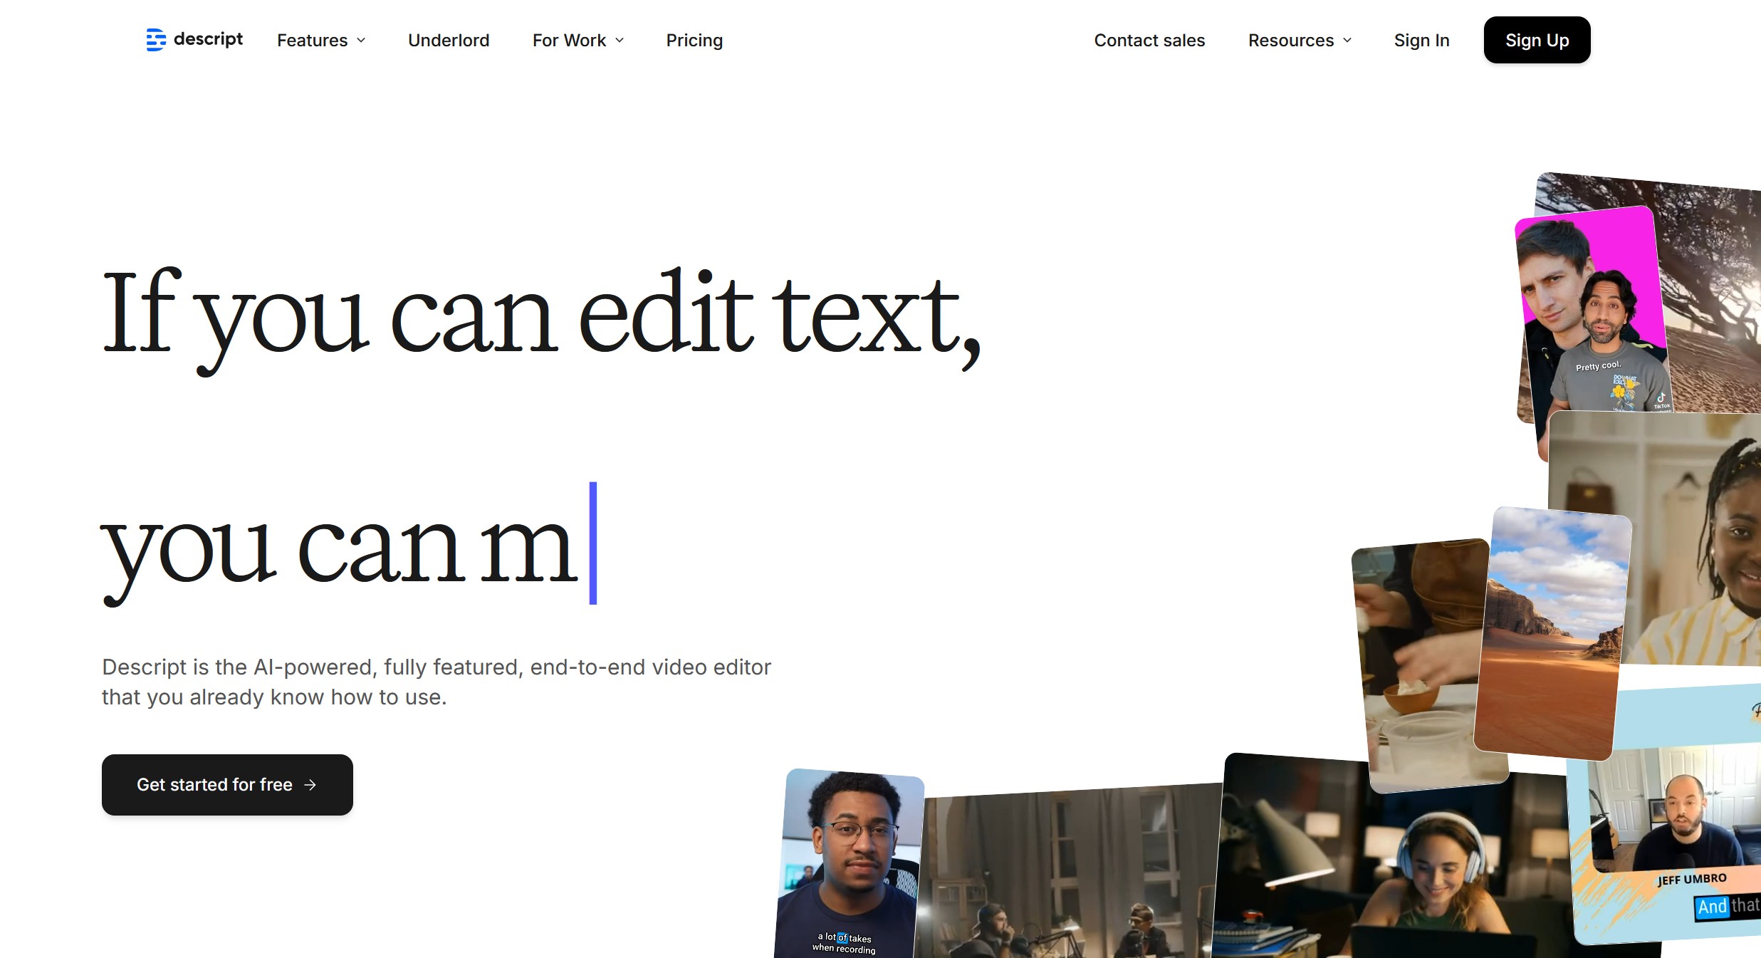1761x958 pixels.
Task: Click Sign In link
Action: (1421, 39)
